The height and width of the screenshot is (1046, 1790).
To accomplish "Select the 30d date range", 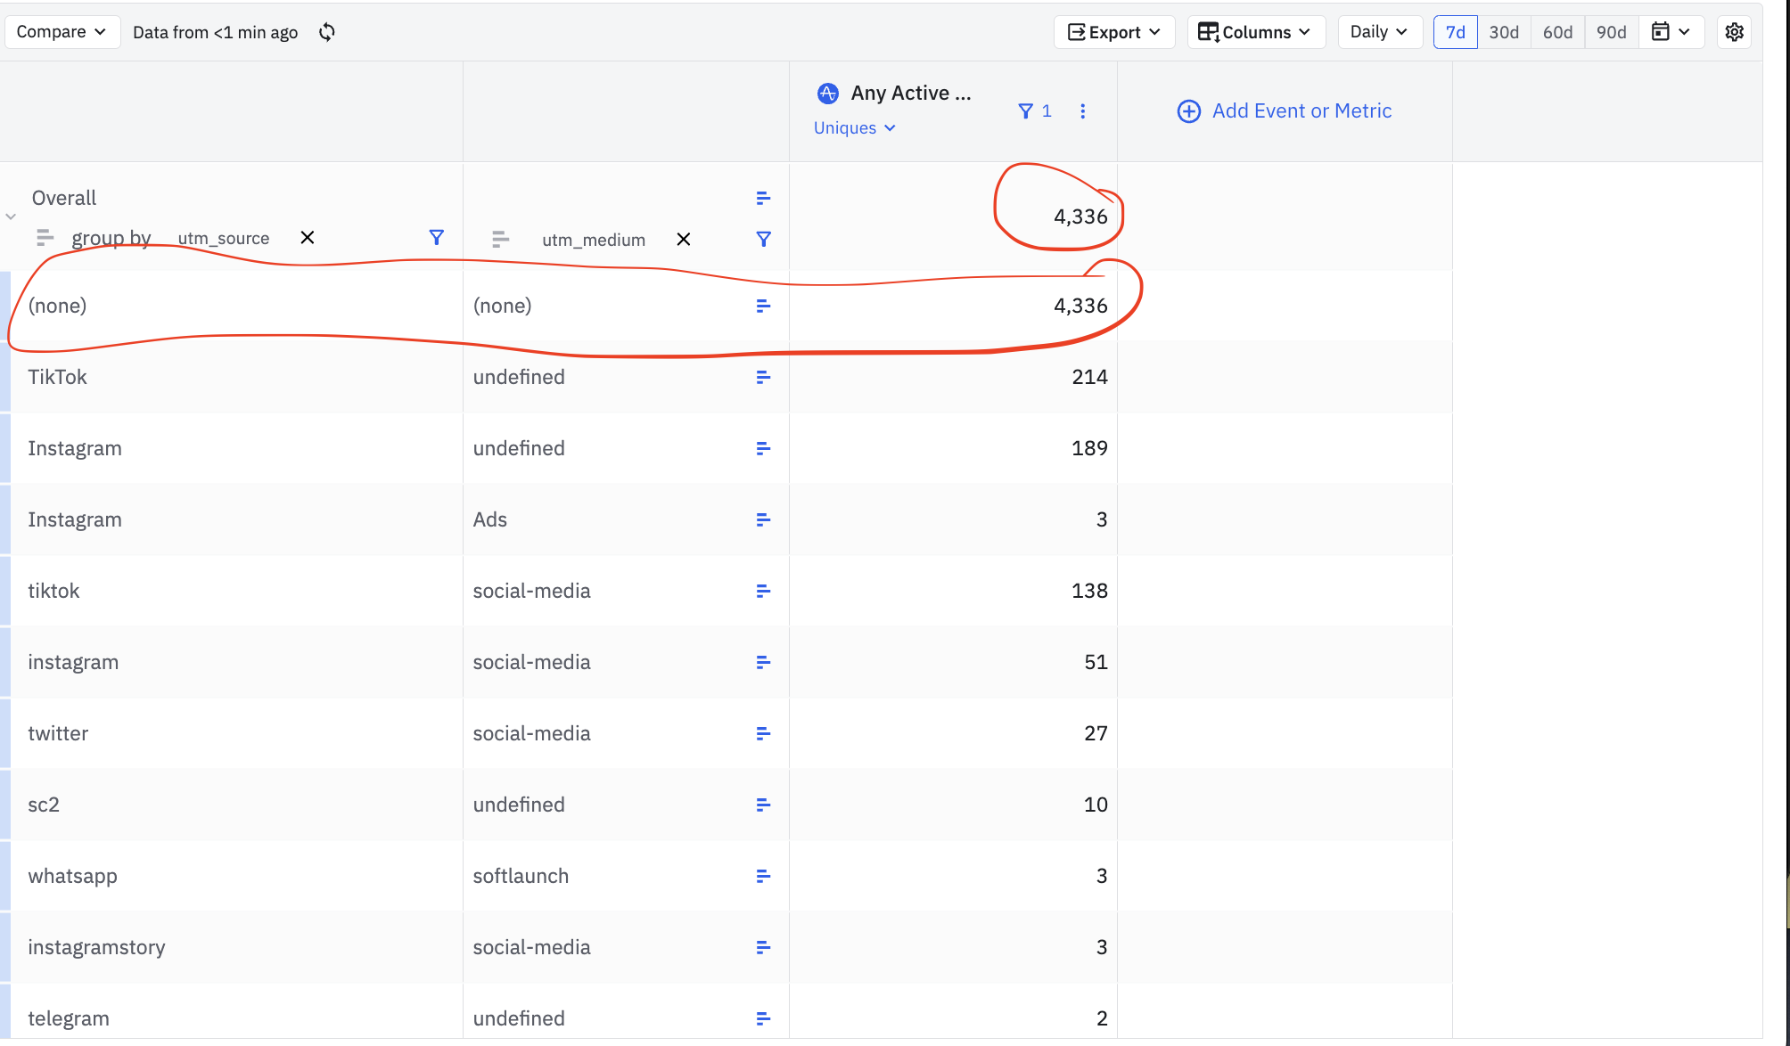I will click(x=1503, y=32).
